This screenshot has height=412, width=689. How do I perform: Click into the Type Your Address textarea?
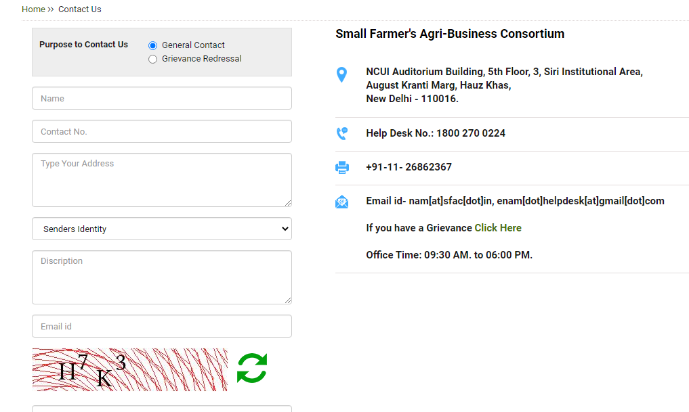click(162, 180)
